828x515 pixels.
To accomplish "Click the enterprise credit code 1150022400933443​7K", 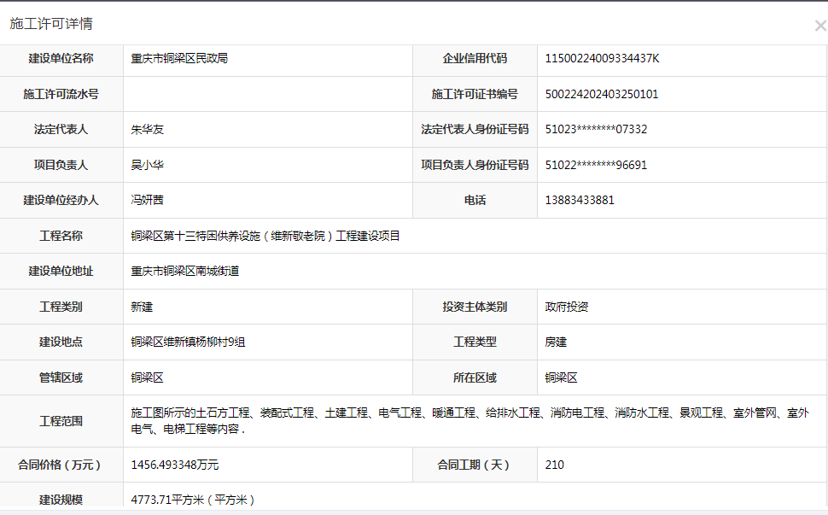I will [602, 59].
